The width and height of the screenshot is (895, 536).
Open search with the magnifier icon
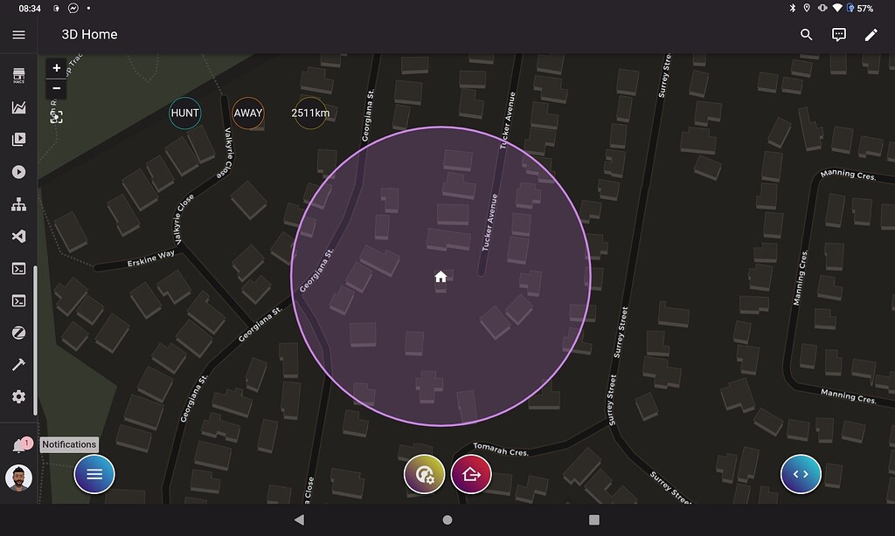[x=804, y=34]
